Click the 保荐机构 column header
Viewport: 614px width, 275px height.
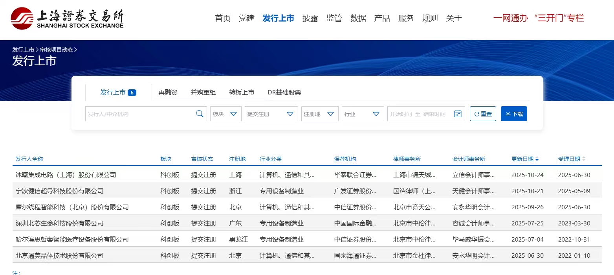coord(345,159)
